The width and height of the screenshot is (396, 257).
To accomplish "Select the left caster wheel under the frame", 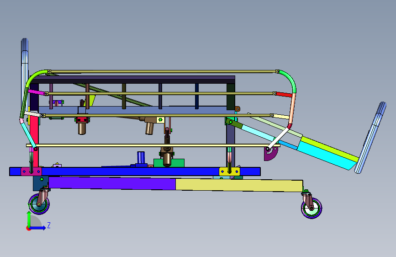I will point(39,204).
